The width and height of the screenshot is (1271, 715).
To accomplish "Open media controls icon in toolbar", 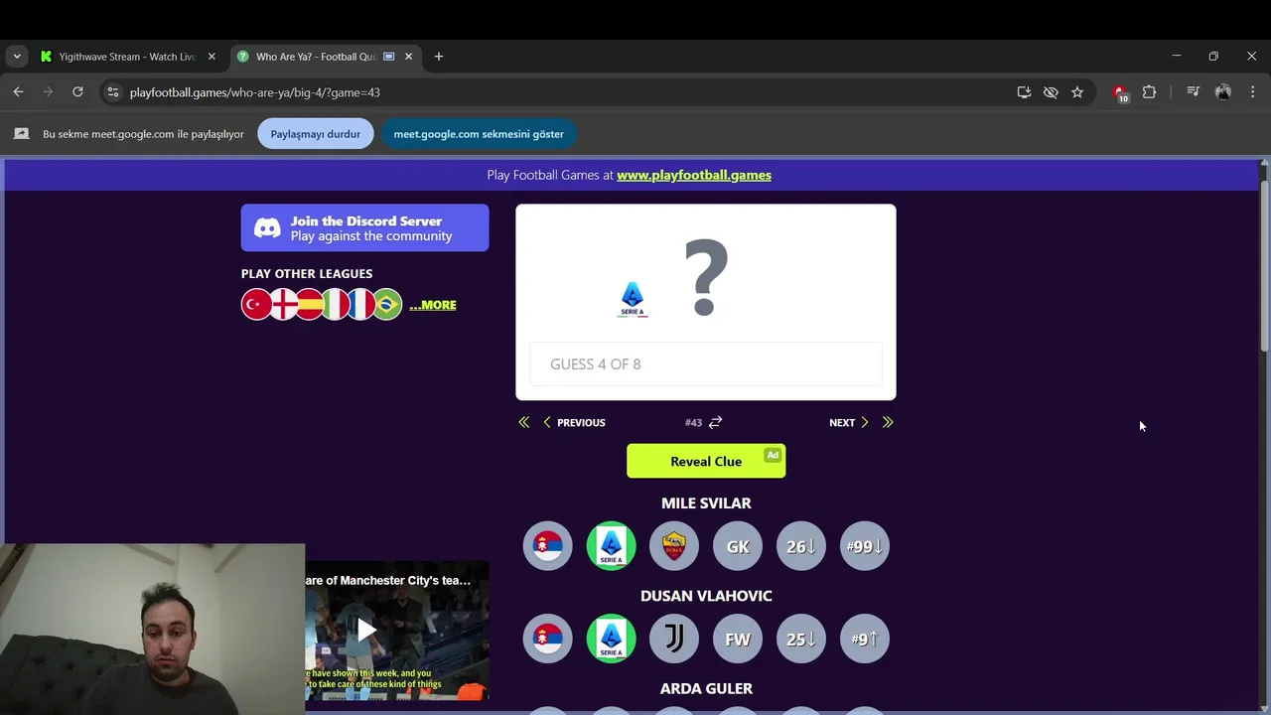I will click(1193, 92).
